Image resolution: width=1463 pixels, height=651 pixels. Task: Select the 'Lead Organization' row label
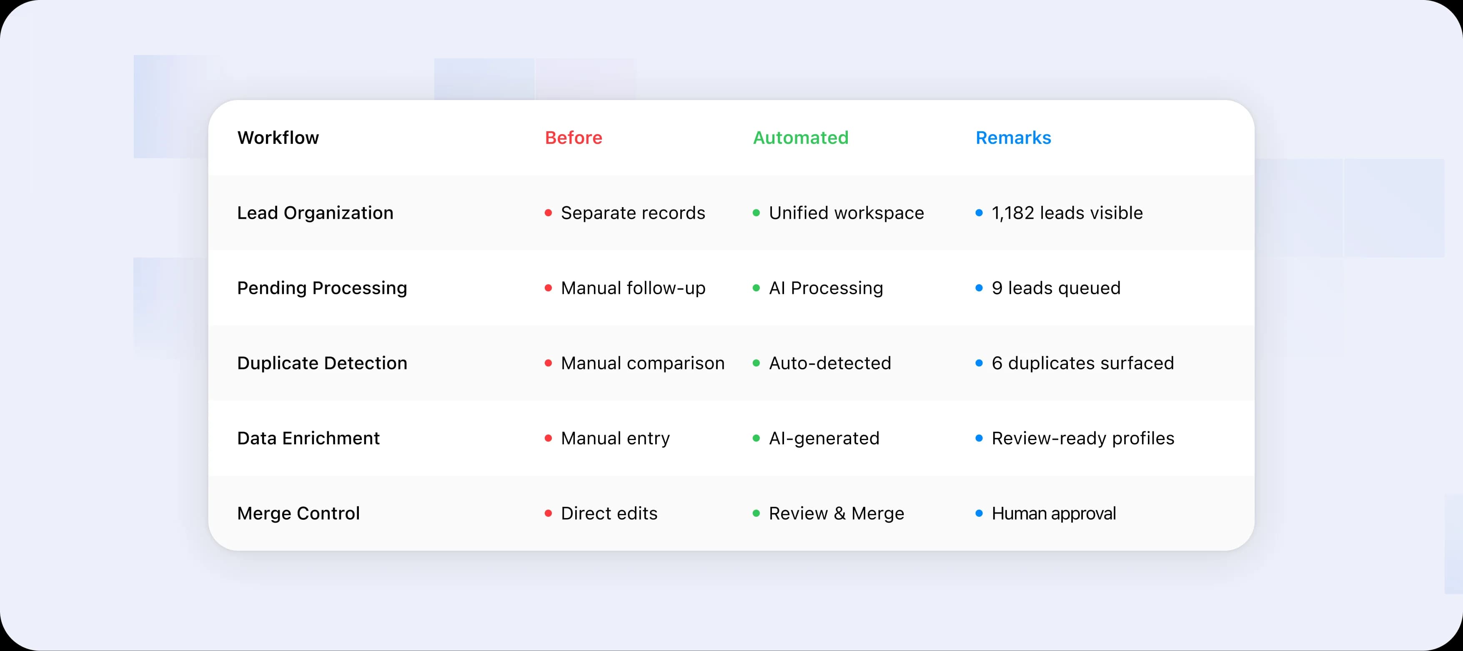tap(315, 213)
